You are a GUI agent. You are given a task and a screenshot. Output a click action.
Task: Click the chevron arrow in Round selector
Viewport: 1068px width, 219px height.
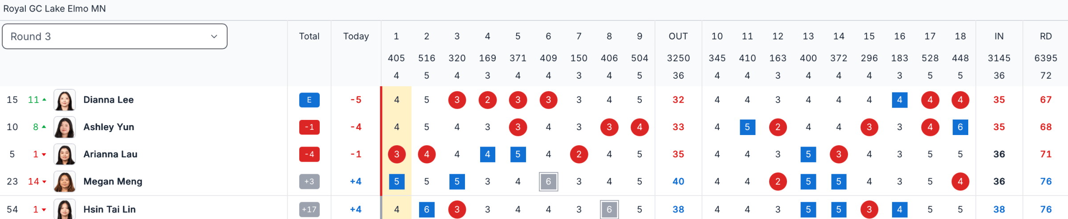point(214,36)
